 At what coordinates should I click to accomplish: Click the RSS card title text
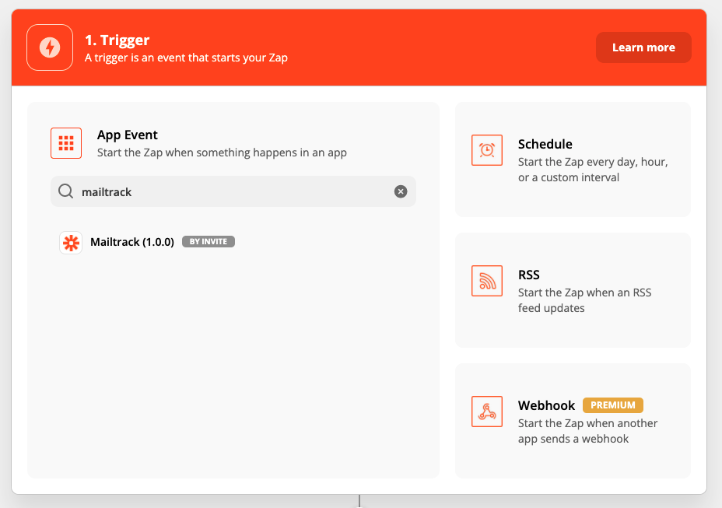(x=528, y=275)
